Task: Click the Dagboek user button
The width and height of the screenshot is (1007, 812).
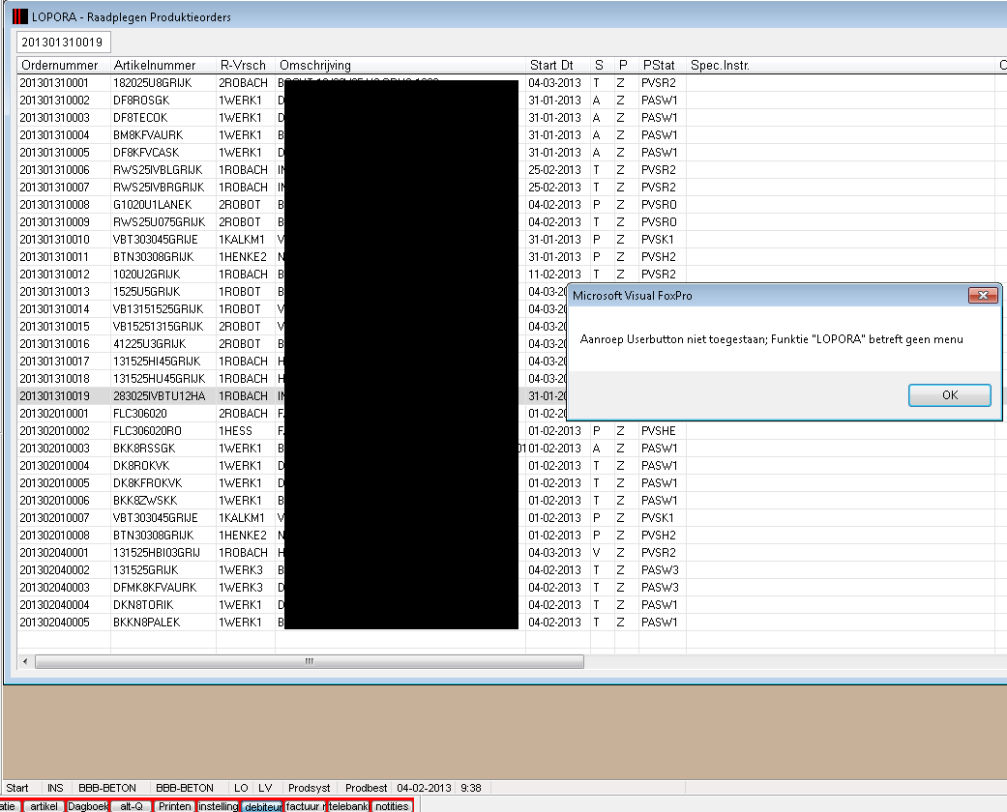Action: click(x=88, y=806)
